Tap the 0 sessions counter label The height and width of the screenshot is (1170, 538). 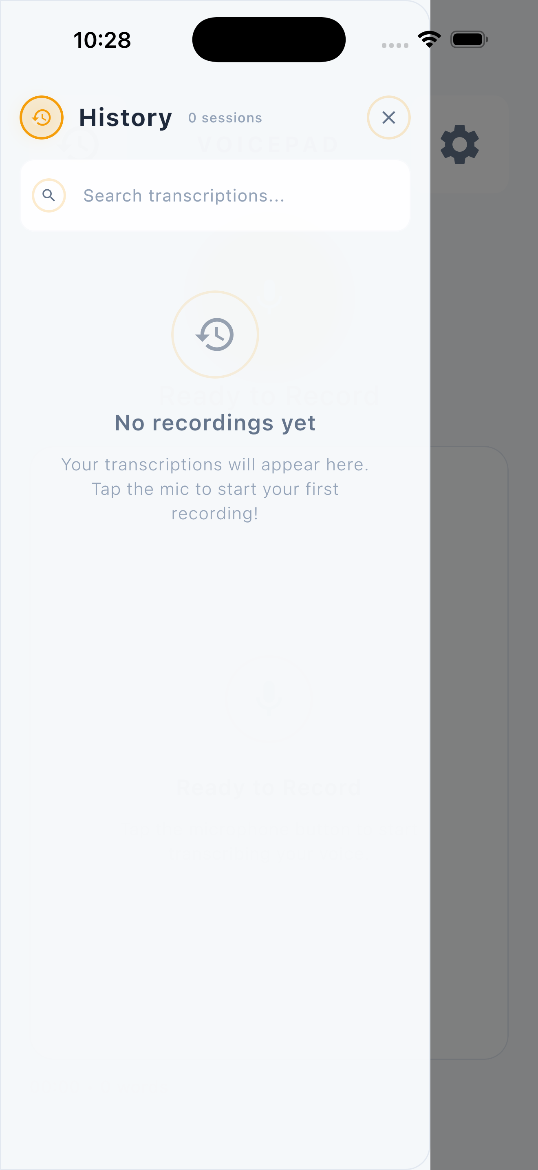pyautogui.click(x=225, y=117)
